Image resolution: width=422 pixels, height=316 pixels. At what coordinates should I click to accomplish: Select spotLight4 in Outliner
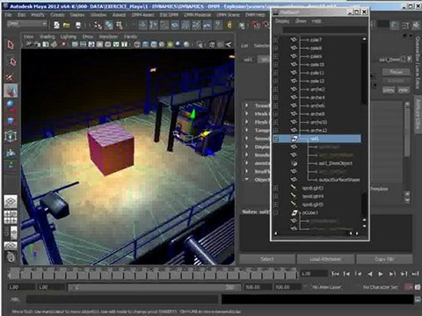[313, 197]
